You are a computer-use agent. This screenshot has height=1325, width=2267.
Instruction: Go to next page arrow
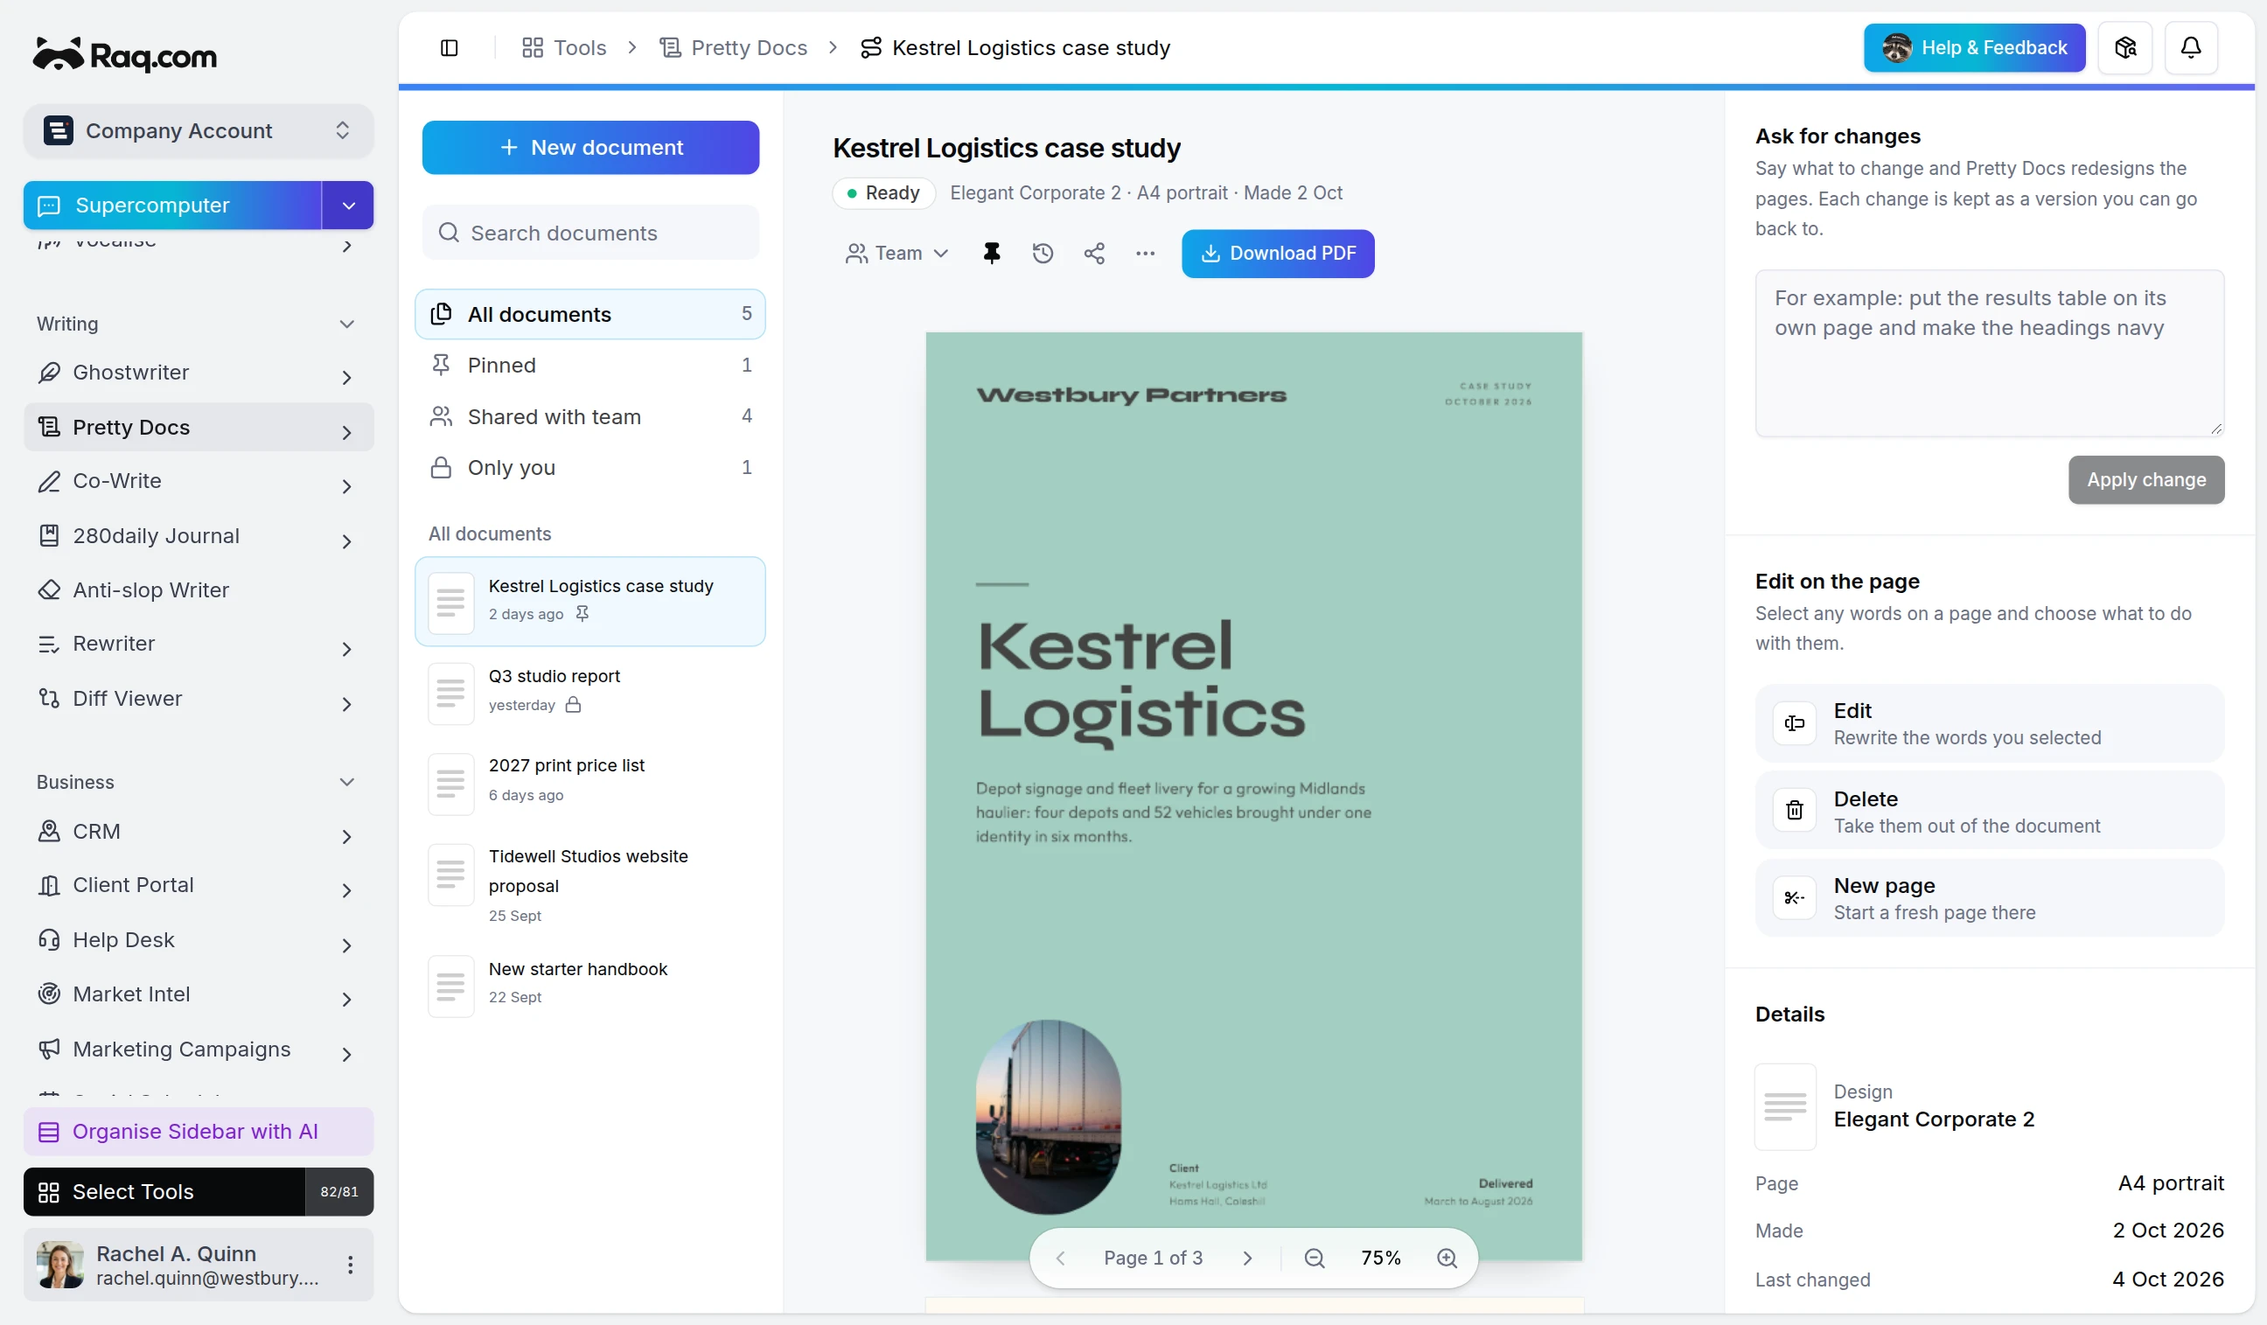coord(1248,1258)
